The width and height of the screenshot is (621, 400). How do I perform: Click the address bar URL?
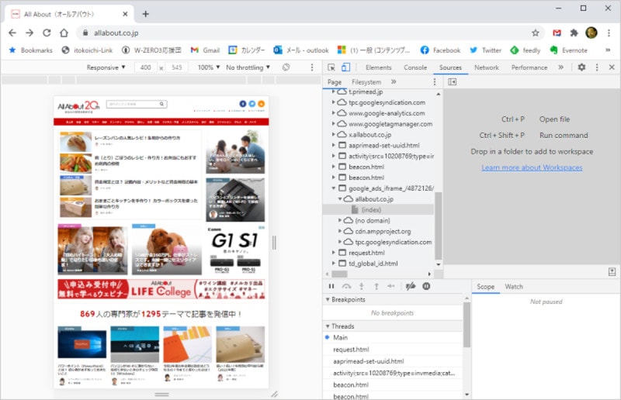point(116,33)
